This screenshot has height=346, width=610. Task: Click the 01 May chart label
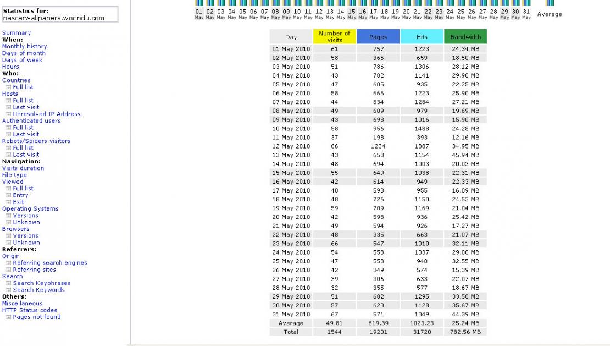pyautogui.click(x=199, y=14)
